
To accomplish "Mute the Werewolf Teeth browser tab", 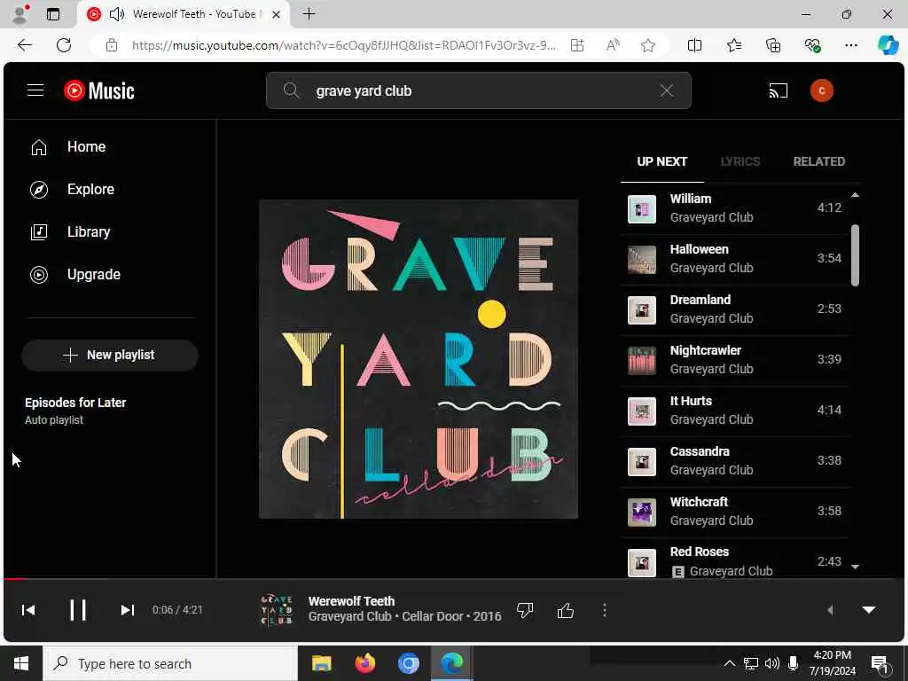I will click(x=117, y=14).
